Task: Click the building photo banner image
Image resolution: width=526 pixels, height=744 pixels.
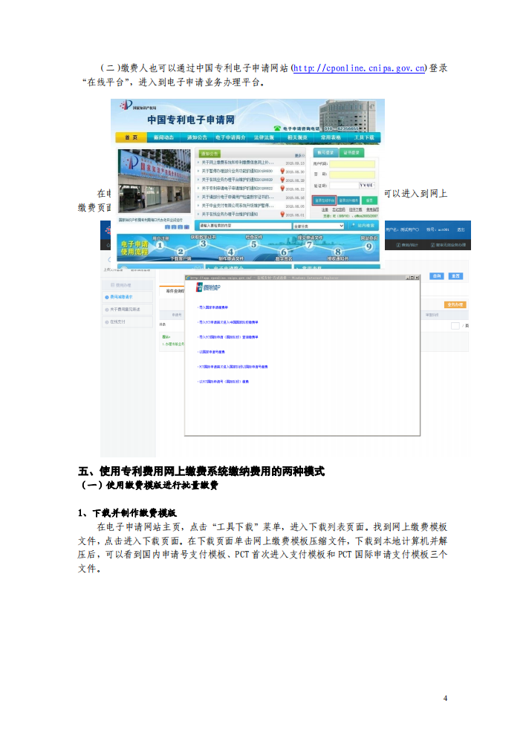Action: click(x=154, y=180)
